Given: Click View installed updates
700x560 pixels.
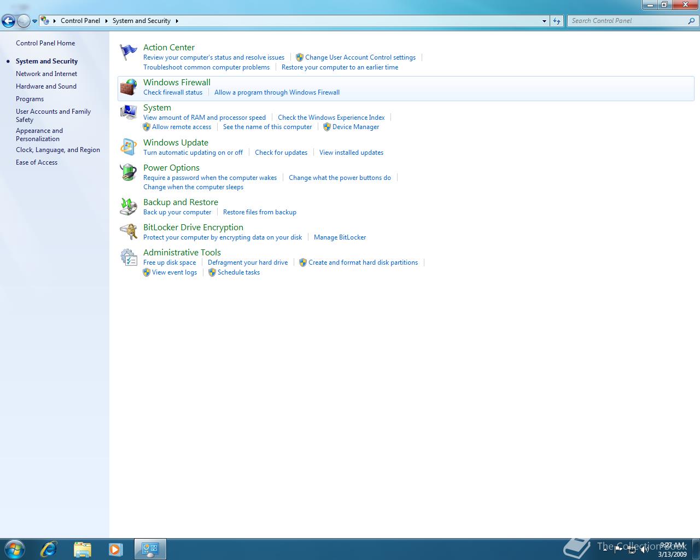Looking at the screenshot, I should 351,153.
